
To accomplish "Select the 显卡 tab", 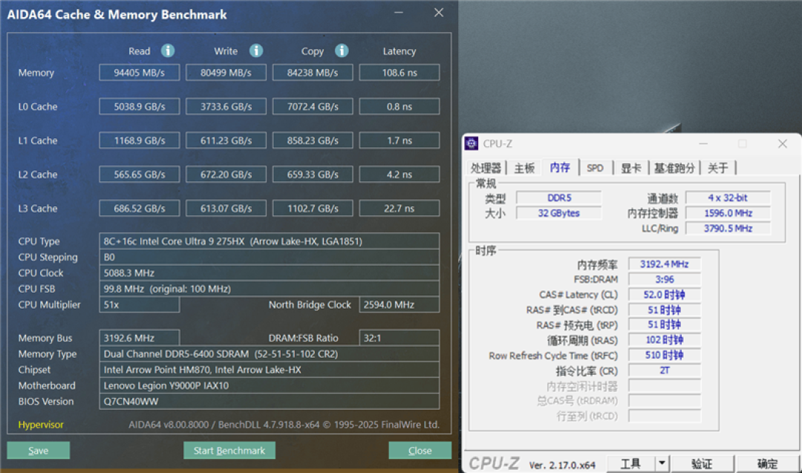I will pyautogui.click(x=630, y=169).
